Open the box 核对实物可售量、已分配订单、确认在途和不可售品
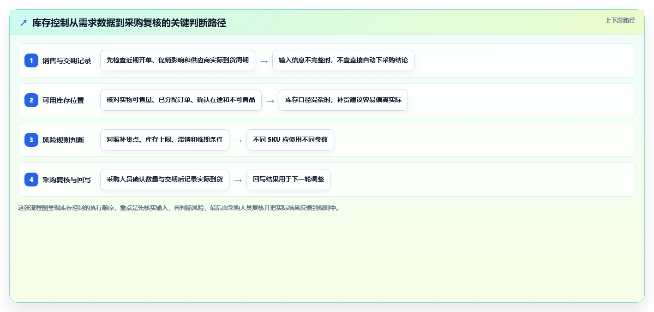 pyautogui.click(x=181, y=100)
